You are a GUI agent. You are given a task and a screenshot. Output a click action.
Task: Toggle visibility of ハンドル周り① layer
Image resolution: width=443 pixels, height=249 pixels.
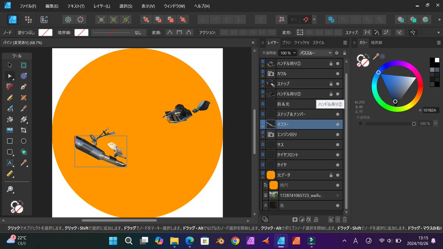click(x=337, y=63)
